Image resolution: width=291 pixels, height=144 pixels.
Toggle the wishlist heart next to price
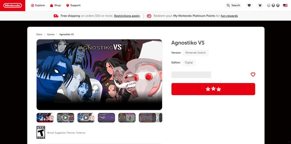[x=253, y=75]
